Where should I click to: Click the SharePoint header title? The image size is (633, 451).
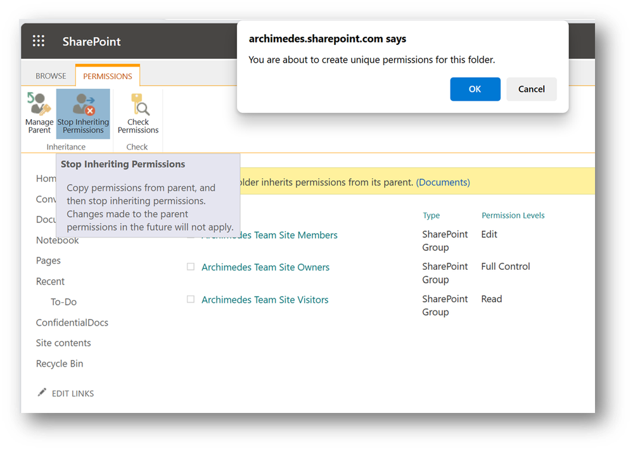coord(91,41)
